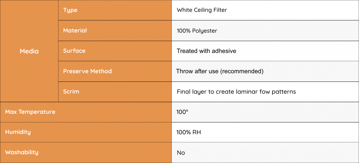Select the Washability label cell
The height and width of the screenshot is (163, 359).
(22, 152)
